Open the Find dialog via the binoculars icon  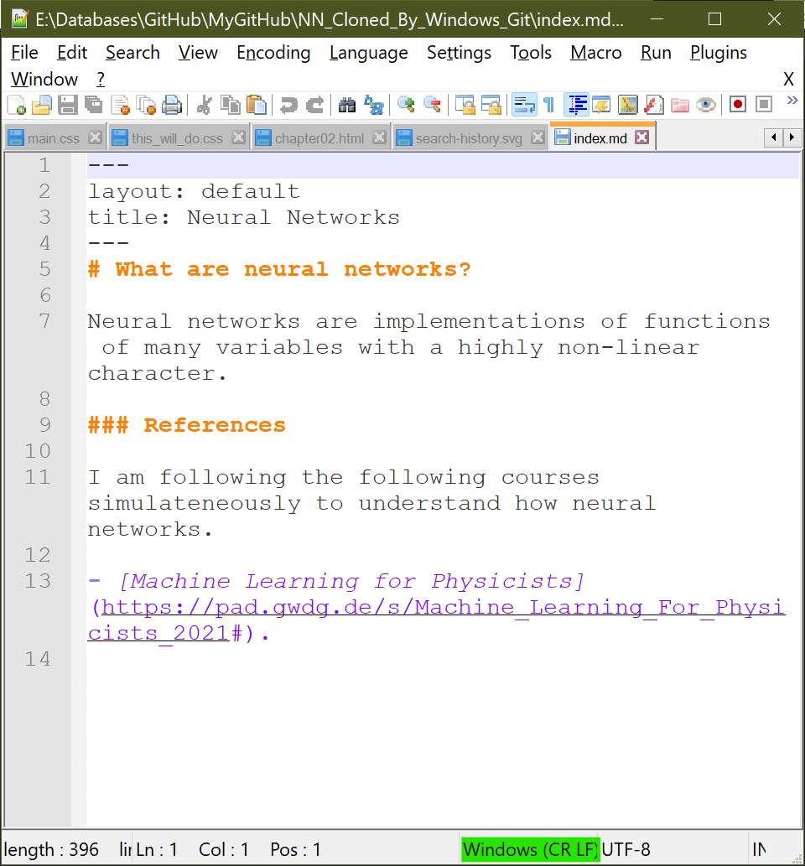click(x=347, y=106)
